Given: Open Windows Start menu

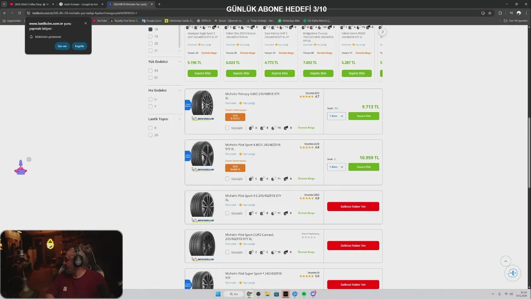Looking at the screenshot, I should pos(218,294).
